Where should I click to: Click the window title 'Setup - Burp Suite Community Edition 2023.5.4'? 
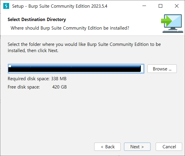[60, 6]
